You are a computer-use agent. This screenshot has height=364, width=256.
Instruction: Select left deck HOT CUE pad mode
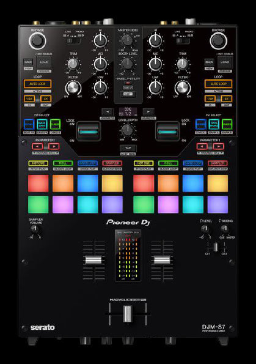tap(38, 163)
